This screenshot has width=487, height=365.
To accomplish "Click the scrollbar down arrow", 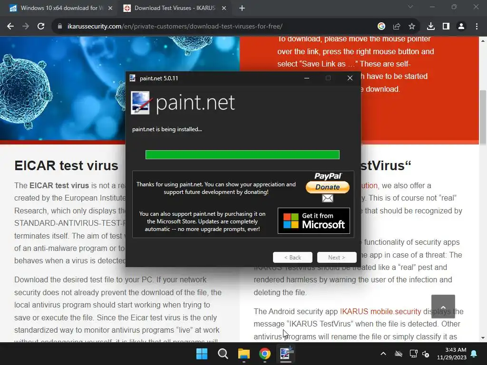I will pyautogui.click(x=483, y=338).
